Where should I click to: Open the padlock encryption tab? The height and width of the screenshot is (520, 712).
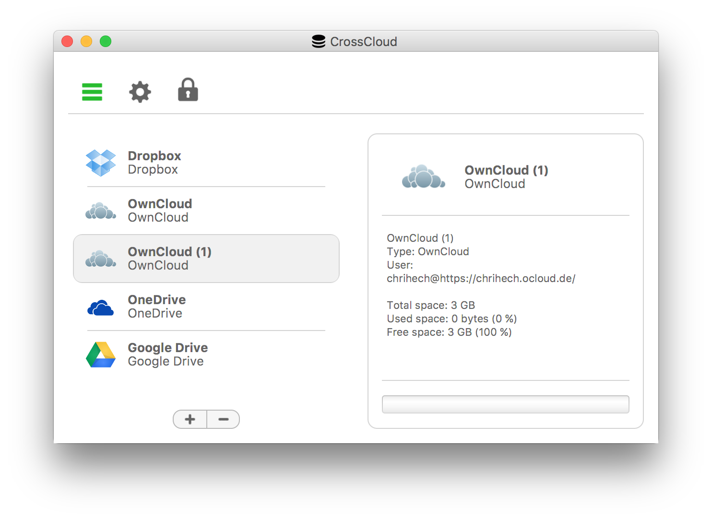tap(188, 90)
